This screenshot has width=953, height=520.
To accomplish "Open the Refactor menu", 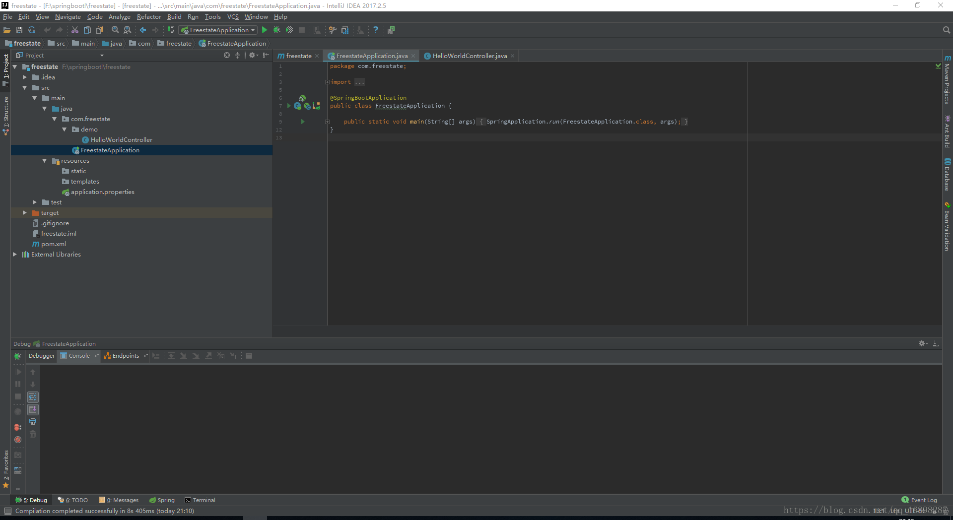I will [149, 17].
